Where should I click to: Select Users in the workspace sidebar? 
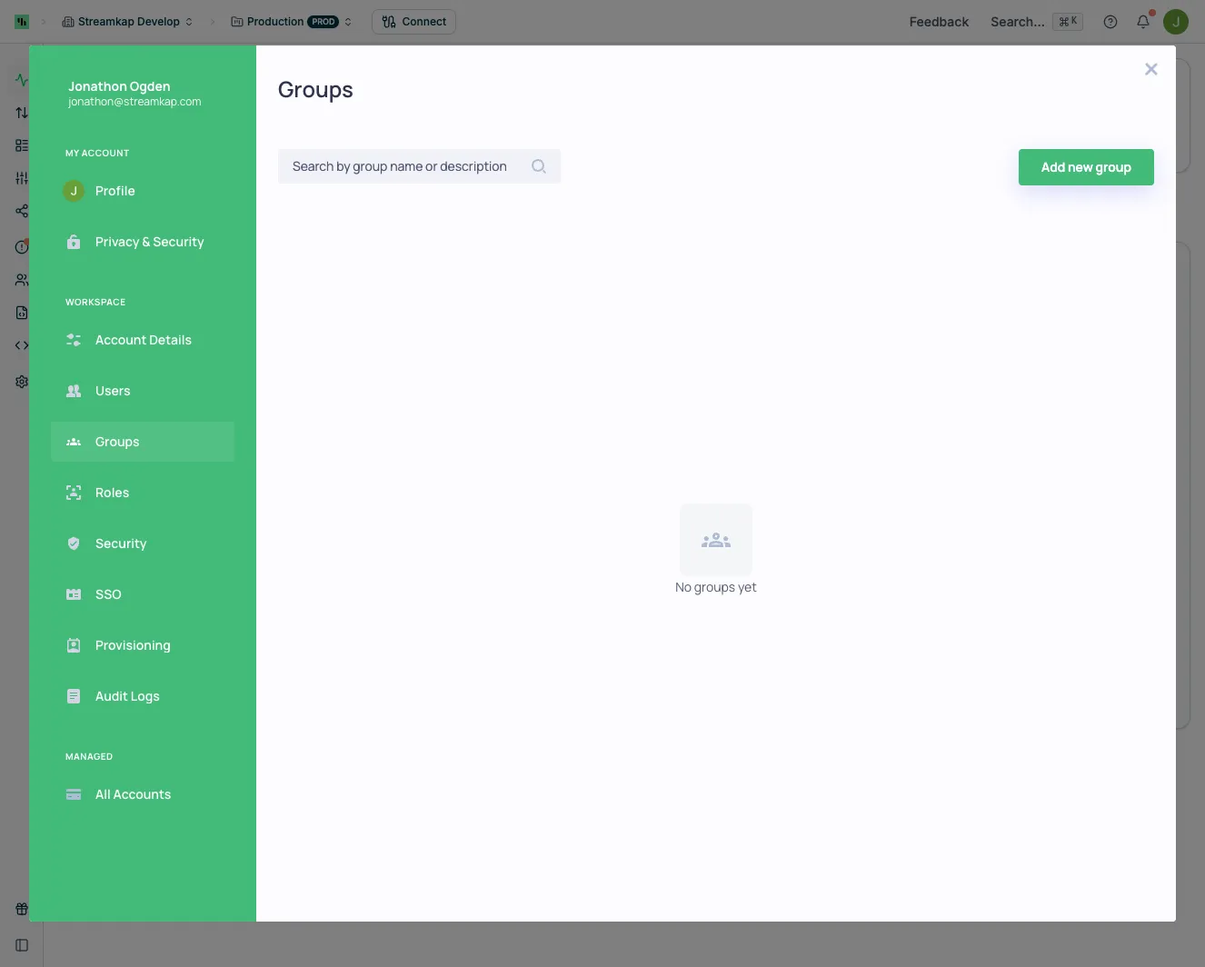point(143,391)
